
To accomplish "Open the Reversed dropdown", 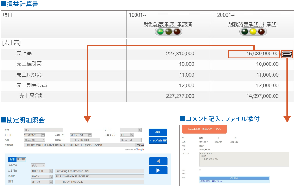I will tap(131, 140).
